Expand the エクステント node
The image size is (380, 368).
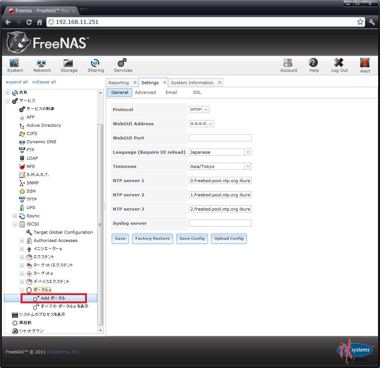22,257
